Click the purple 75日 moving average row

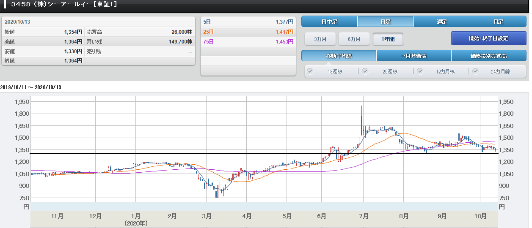[x=248, y=41]
